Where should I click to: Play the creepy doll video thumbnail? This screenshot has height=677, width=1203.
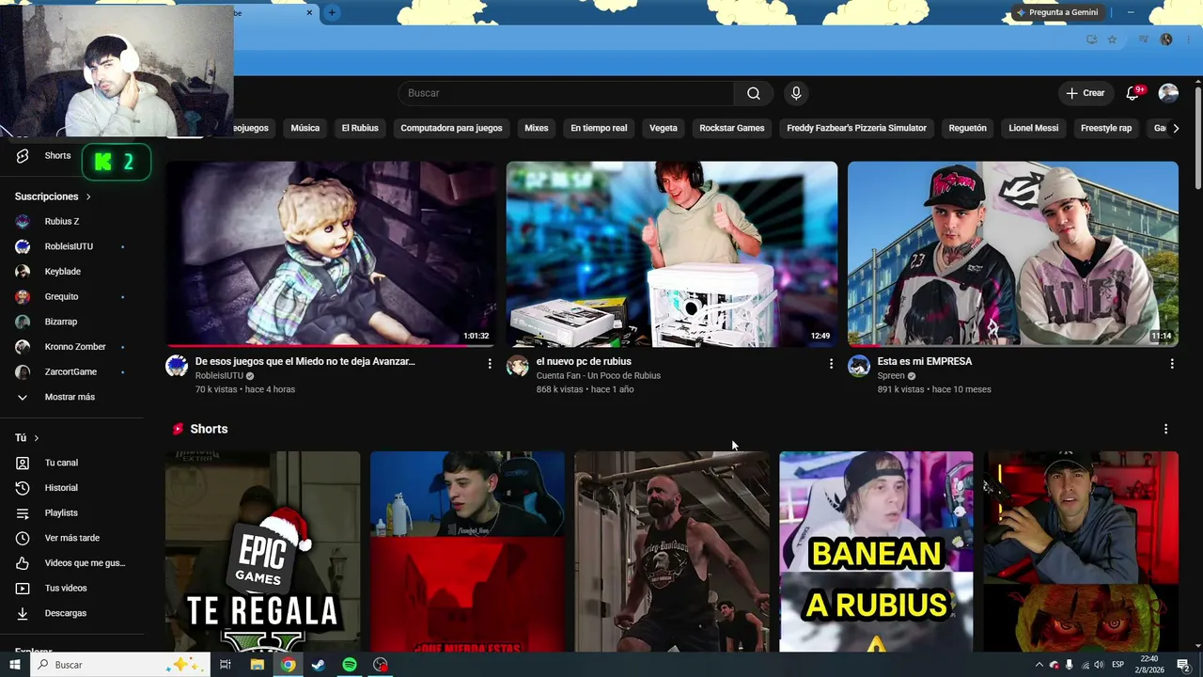click(x=330, y=254)
